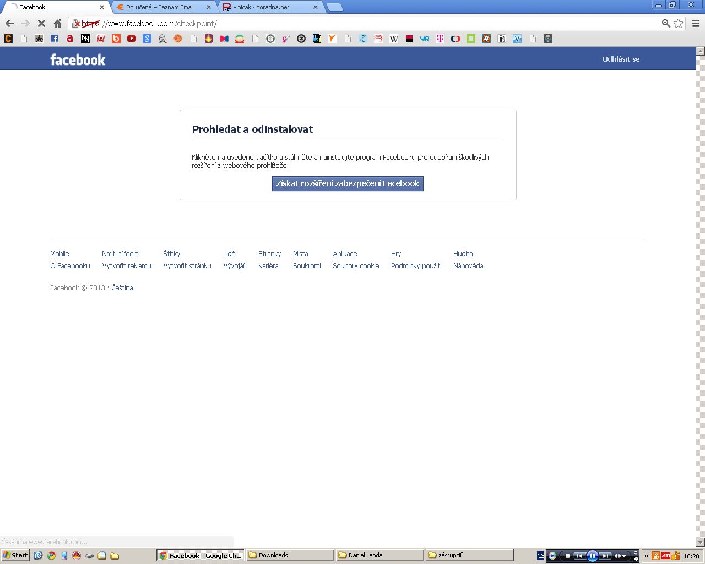Click Získat rozšíření zabezpečení Facebook button
This screenshot has width=705, height=564.
tap(348, 183)
